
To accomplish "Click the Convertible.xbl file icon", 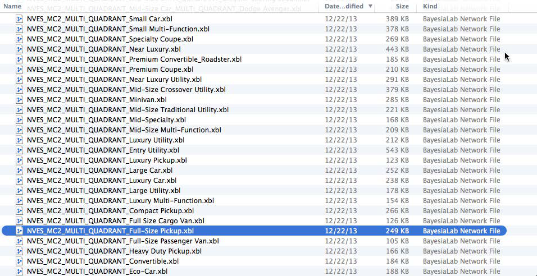I will [x=20, y=261].
